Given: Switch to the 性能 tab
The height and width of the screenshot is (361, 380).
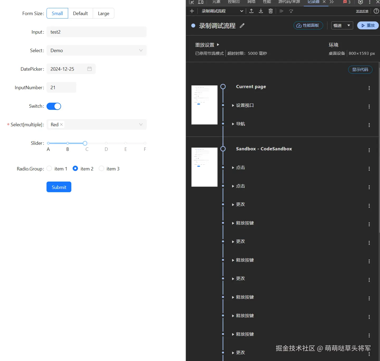Looking at the screenshot, I should click(267, 2).
